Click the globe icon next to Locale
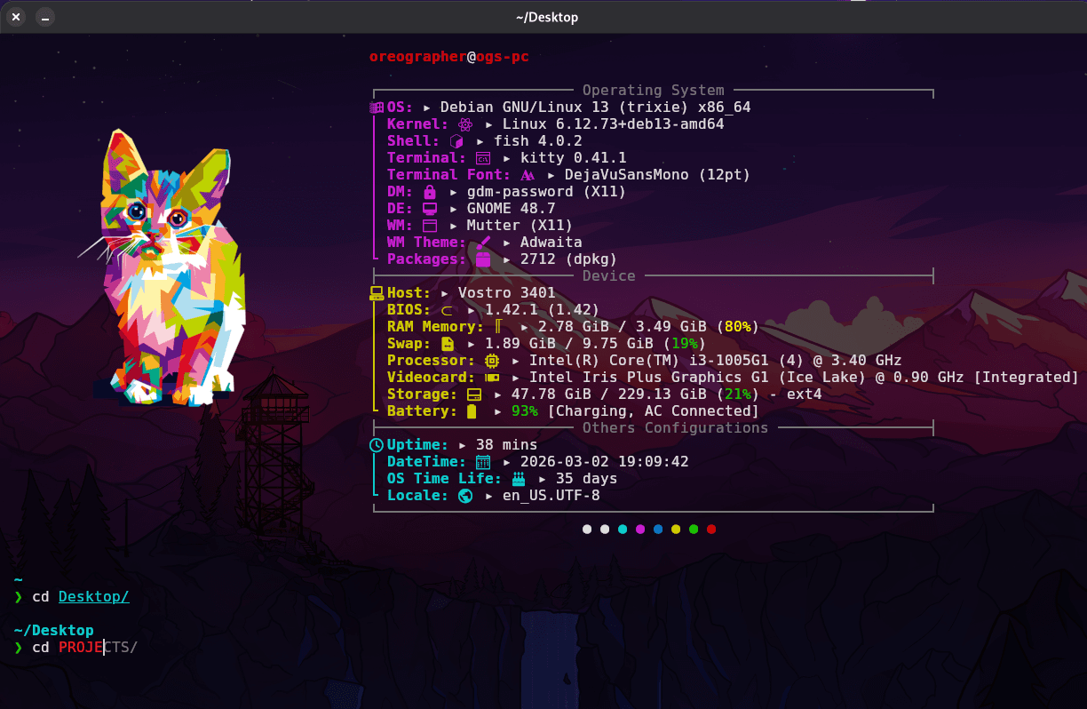1087x709 pixels. [x=465, y=496]
